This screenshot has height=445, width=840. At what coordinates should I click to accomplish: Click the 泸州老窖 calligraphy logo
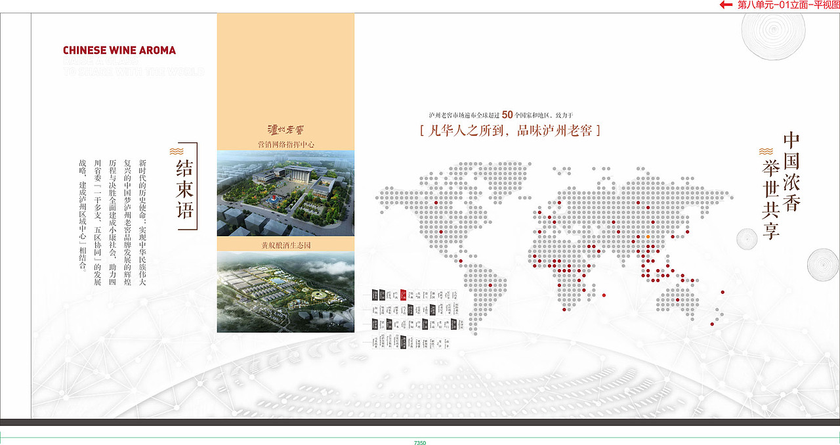285,129
